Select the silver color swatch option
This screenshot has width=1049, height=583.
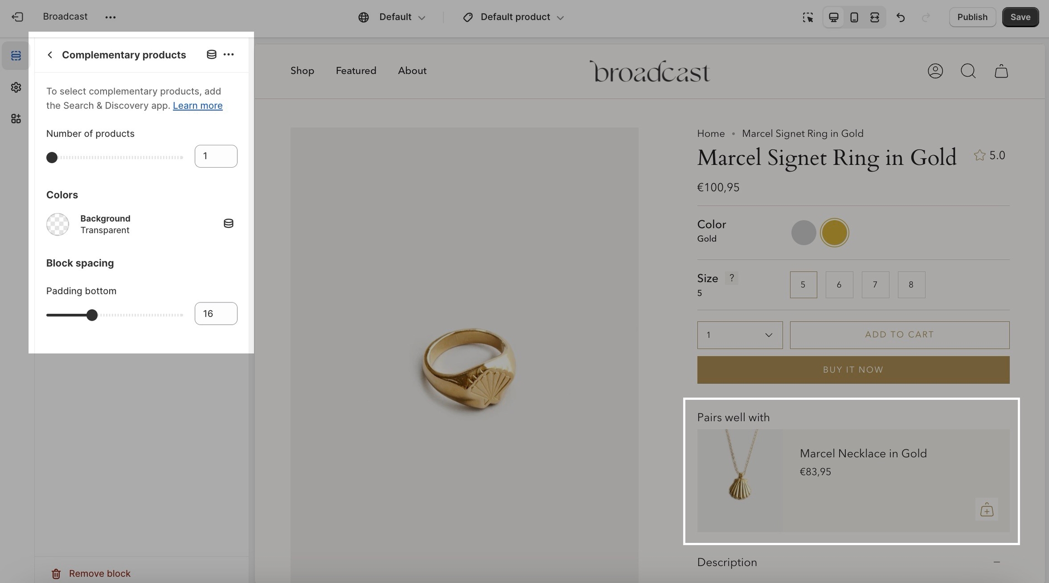(804, 233)
